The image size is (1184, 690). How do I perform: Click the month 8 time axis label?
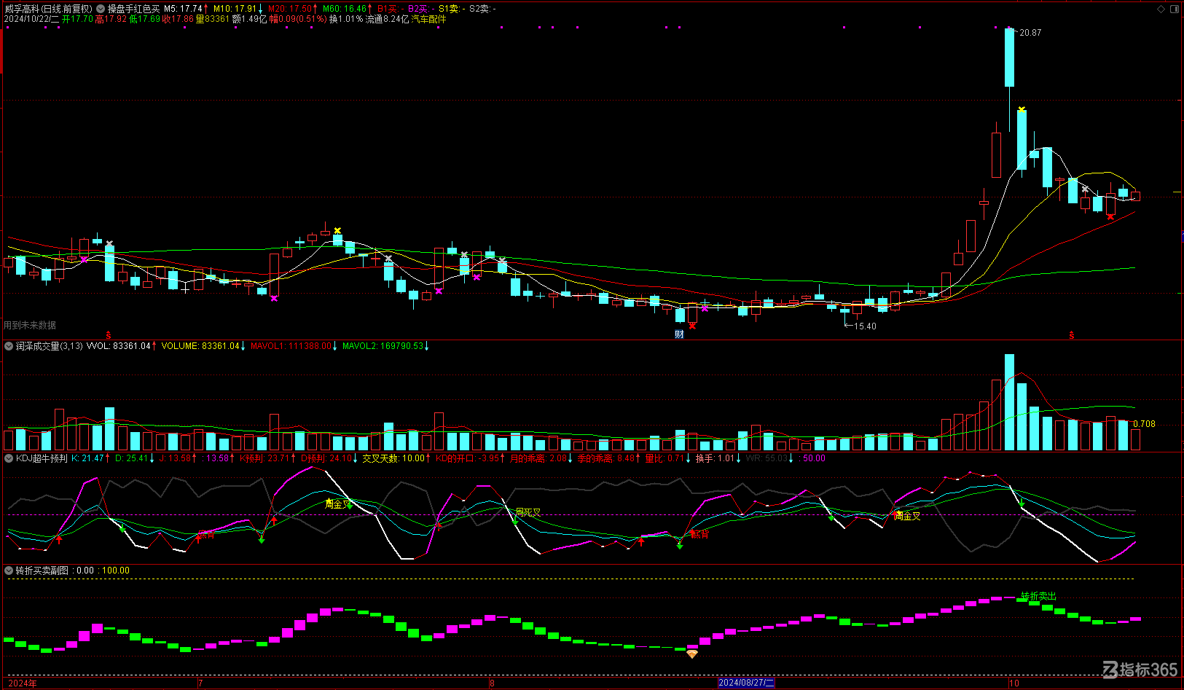pos(492,683)
